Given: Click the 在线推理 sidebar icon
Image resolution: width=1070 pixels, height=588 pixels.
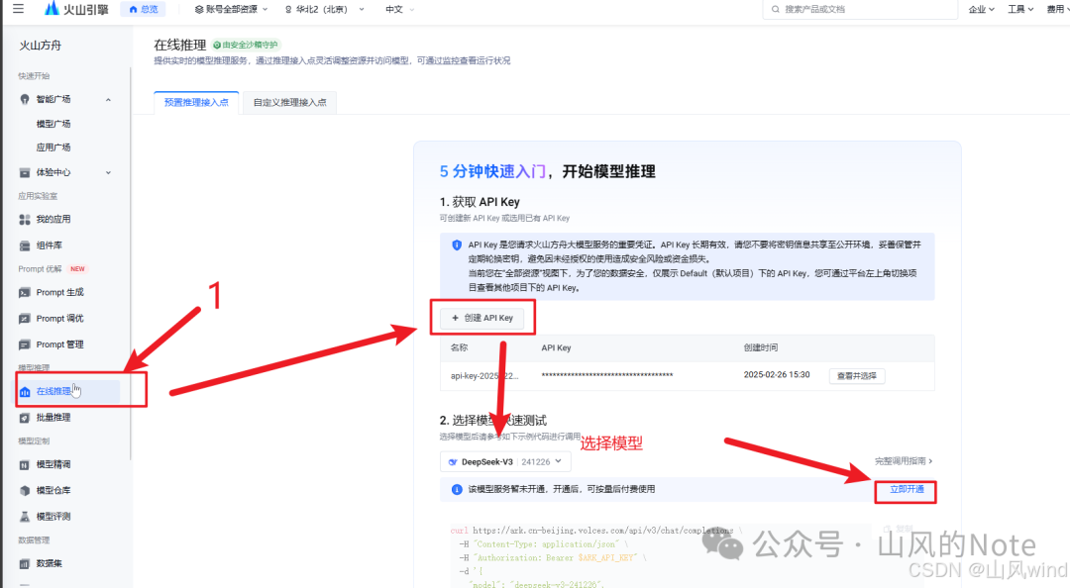Looking at the screenshot, I should [25, 392].
